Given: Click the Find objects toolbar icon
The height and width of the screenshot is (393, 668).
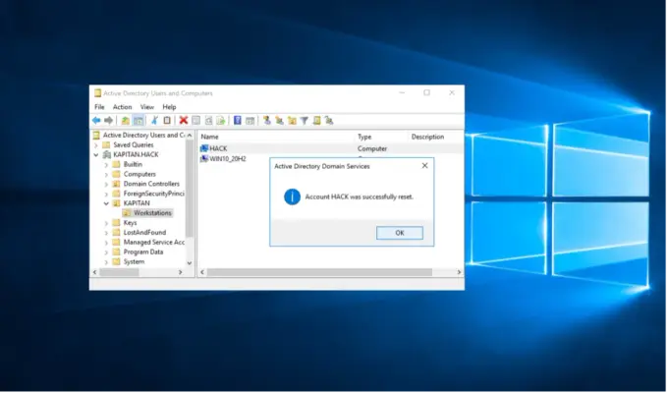Looking at the screenshot, I should point(316,121).
